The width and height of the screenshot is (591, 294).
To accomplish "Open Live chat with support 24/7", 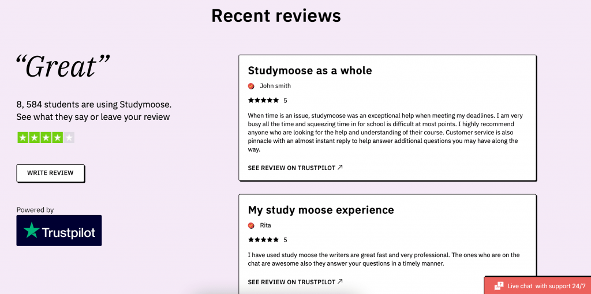I will tap(537, 286).
